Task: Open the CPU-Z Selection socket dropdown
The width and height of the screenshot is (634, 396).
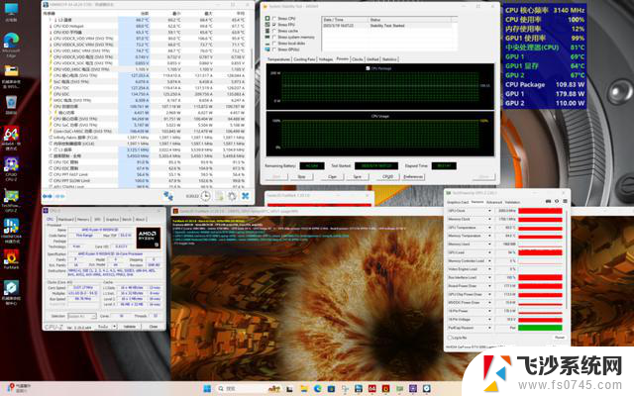Action: coord(82,316)
